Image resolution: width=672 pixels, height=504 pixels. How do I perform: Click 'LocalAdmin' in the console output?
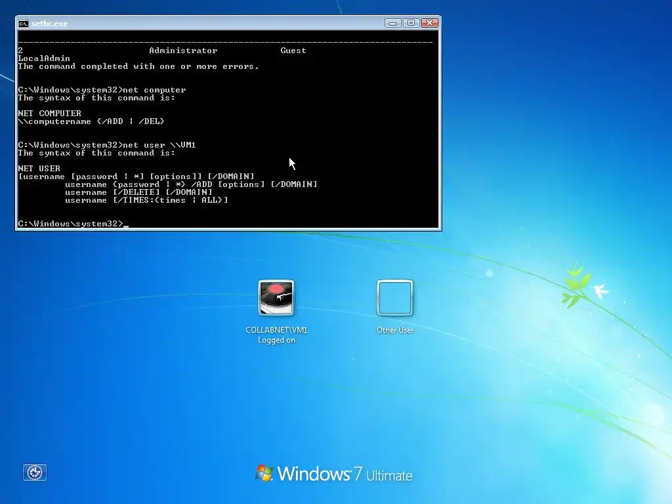click(44, 58)
